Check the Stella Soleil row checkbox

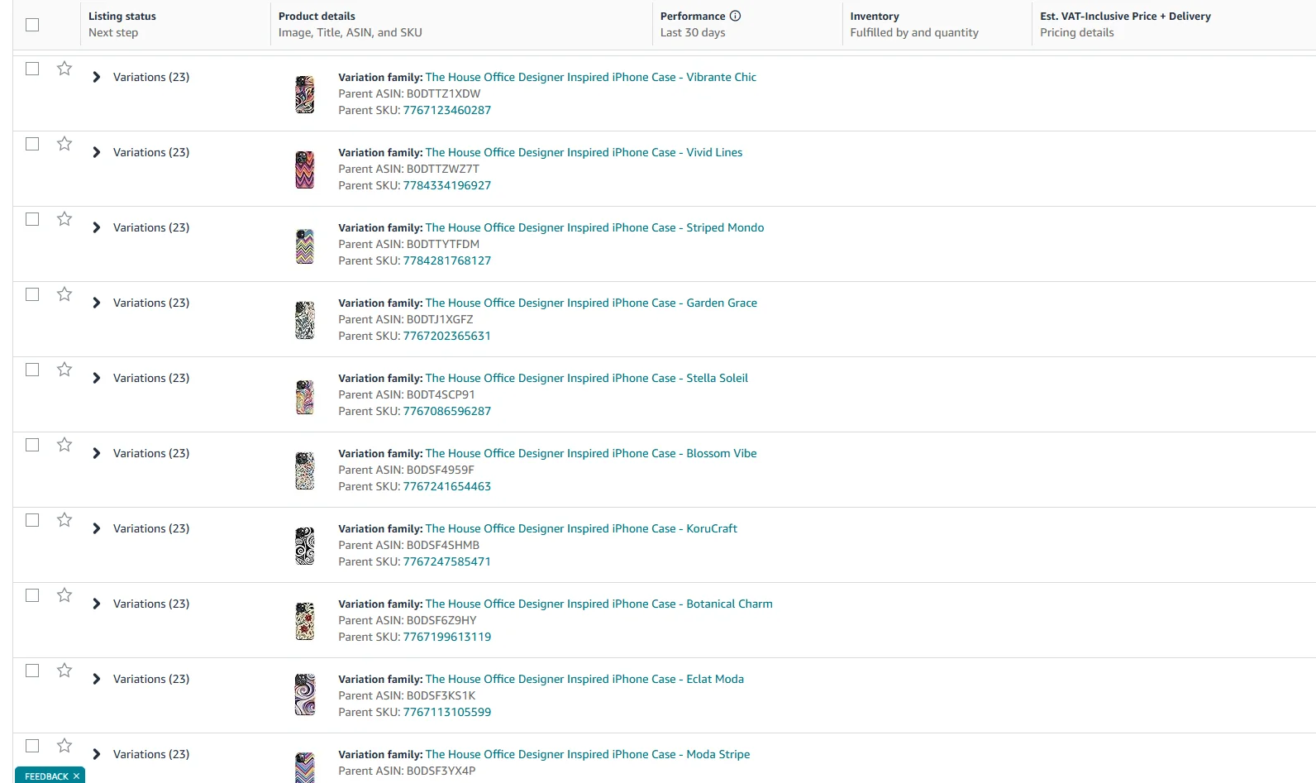tap(32, 370)
